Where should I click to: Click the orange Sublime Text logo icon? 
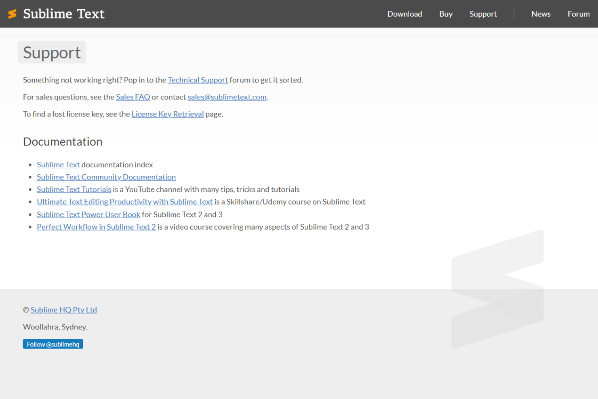click(x=13, y=14)
